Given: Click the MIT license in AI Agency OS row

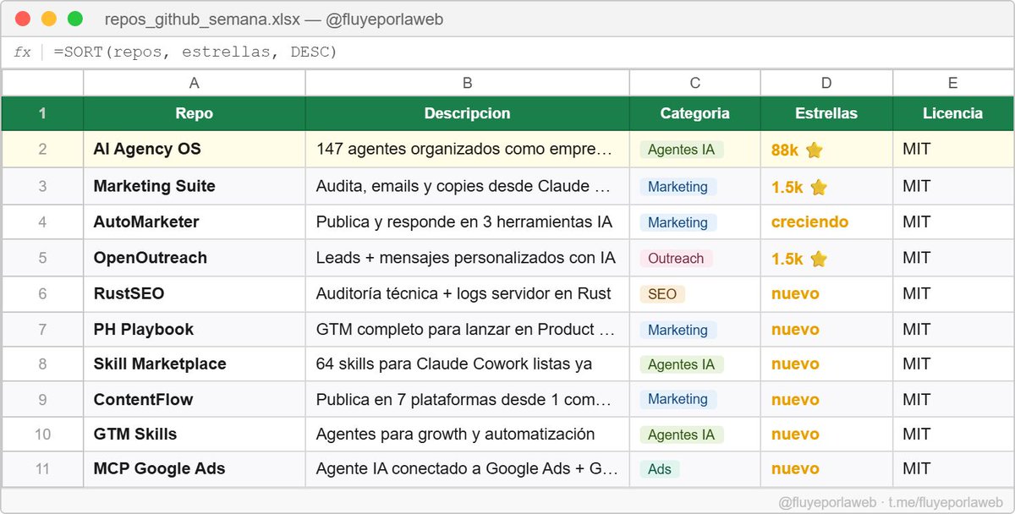Looking at the screenshot, I should (917, 150).
